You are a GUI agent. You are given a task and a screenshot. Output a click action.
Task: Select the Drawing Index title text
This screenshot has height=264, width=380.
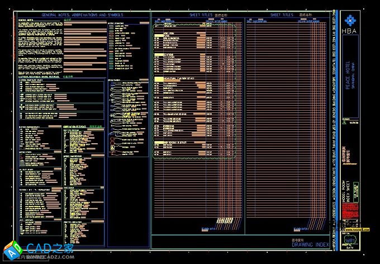(314, 245)
